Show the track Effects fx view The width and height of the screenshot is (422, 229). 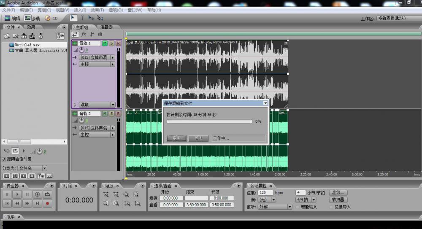pyautogui.click(x=84, y=34)
